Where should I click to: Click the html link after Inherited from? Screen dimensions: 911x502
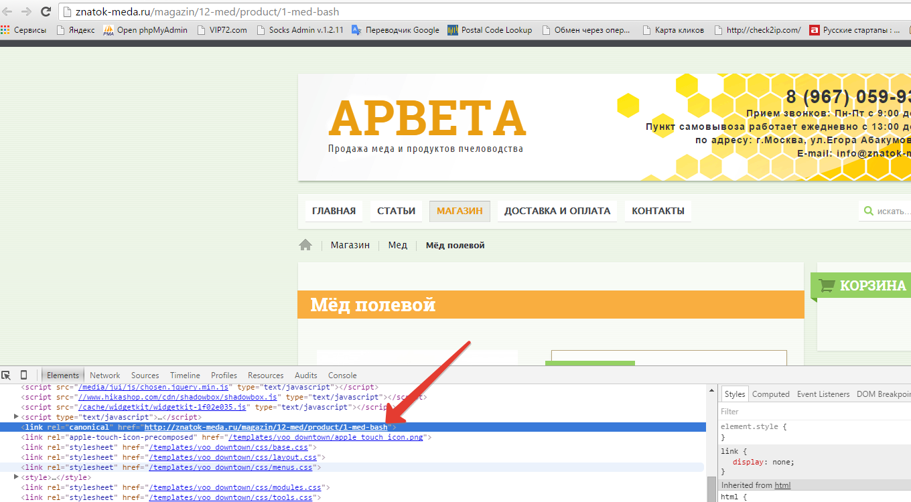click(782, 485)
